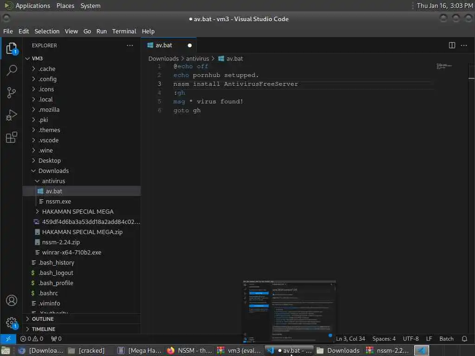The image size is (475, 356).
Task: Collapse the VM3 root folder
Action: (27, 58)
